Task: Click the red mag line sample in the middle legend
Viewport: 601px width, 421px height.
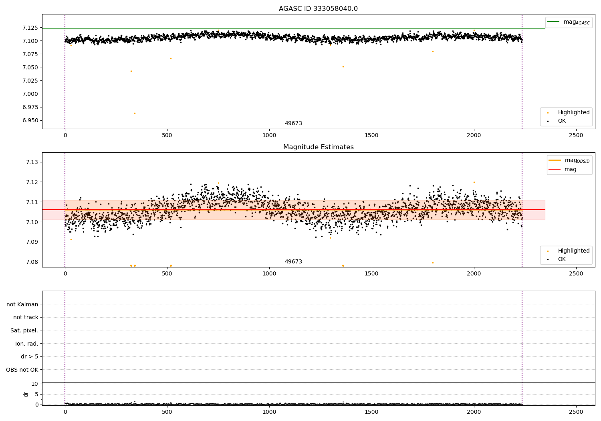Action: tap(555, 170)
